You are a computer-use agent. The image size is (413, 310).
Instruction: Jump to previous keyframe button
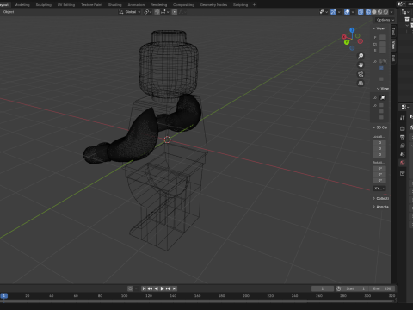(x=150, y=288)
